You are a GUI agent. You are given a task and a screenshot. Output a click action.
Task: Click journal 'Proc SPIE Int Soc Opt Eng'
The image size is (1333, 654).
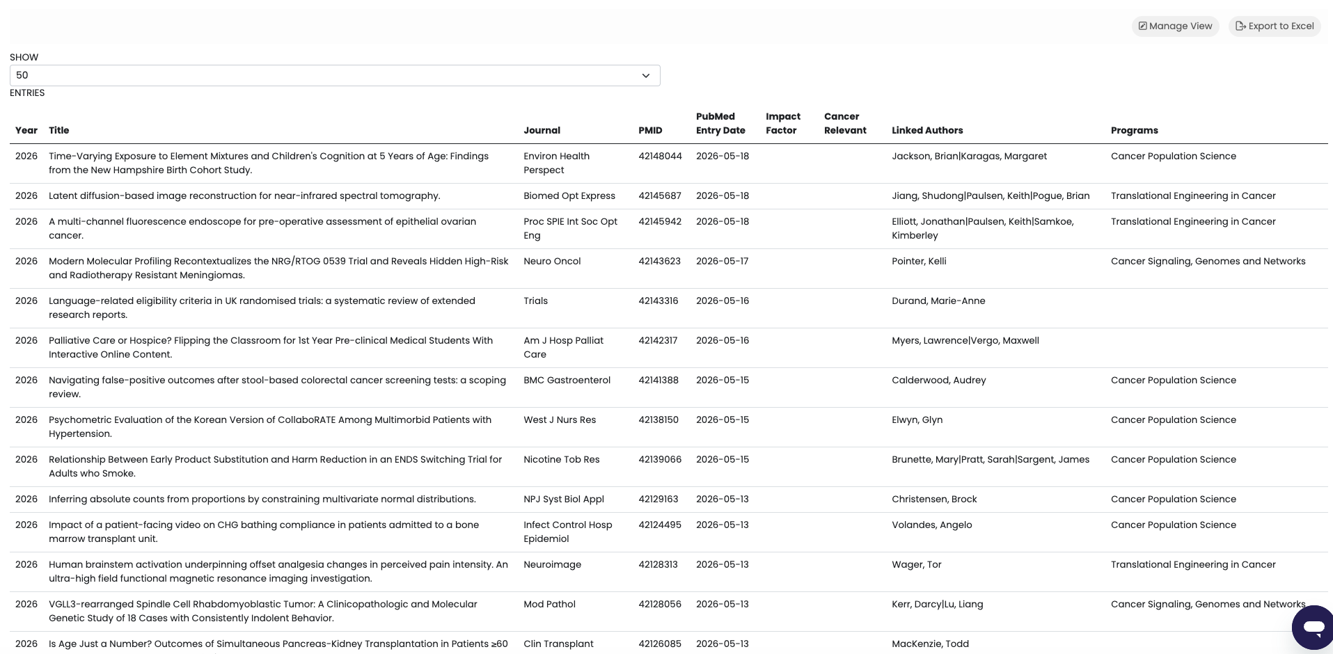click(571, 228)
